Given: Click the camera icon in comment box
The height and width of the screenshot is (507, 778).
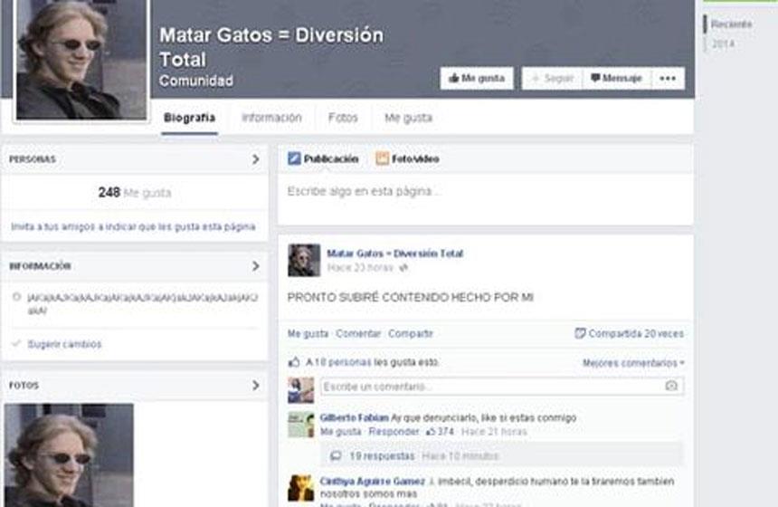Looking at the screenshot, I should click(x=670, y=387).
